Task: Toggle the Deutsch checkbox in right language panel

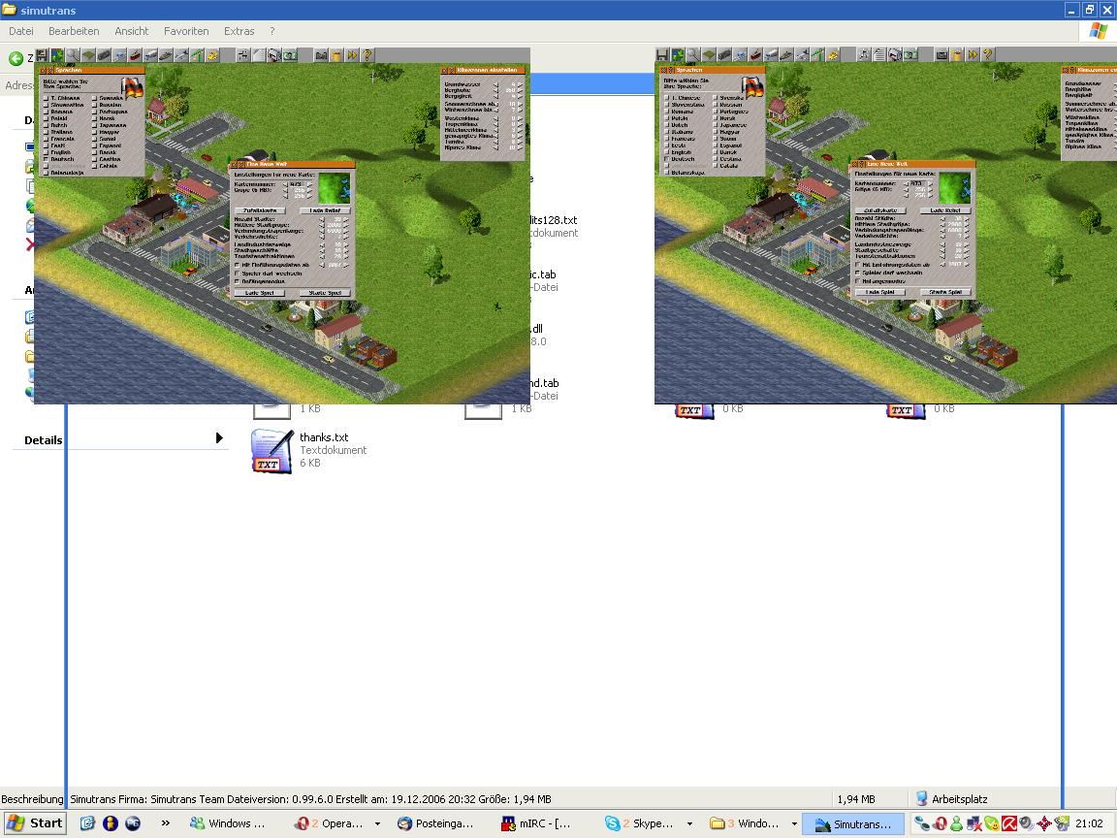Action: 666,159
